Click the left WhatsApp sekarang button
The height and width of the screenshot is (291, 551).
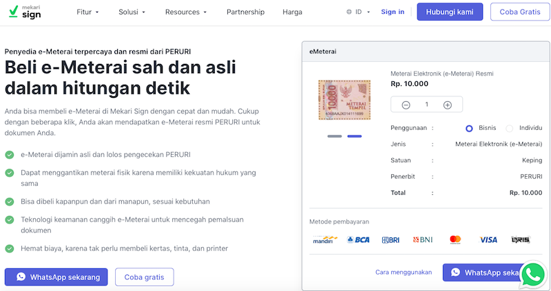click(56, 277)
